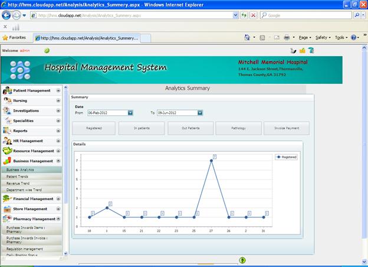
Task: Click the Patient Management section icon
Action: click(7, 90)
